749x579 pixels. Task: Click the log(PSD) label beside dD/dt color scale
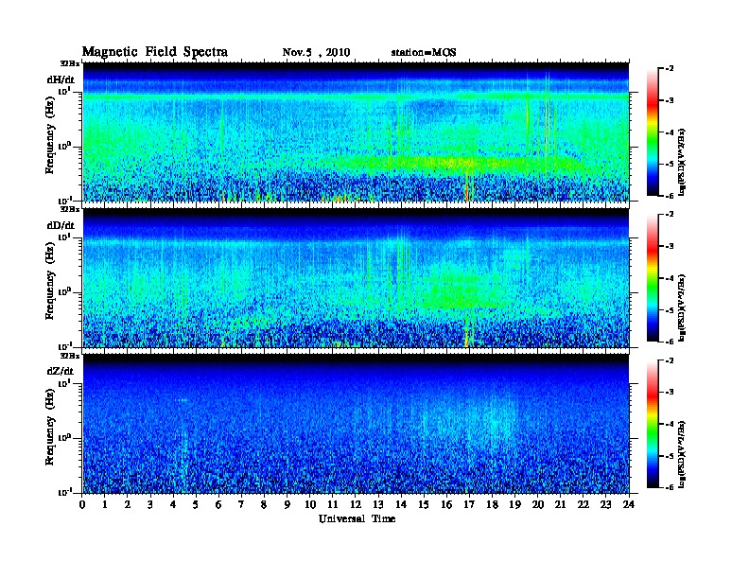tap(682, 307)
